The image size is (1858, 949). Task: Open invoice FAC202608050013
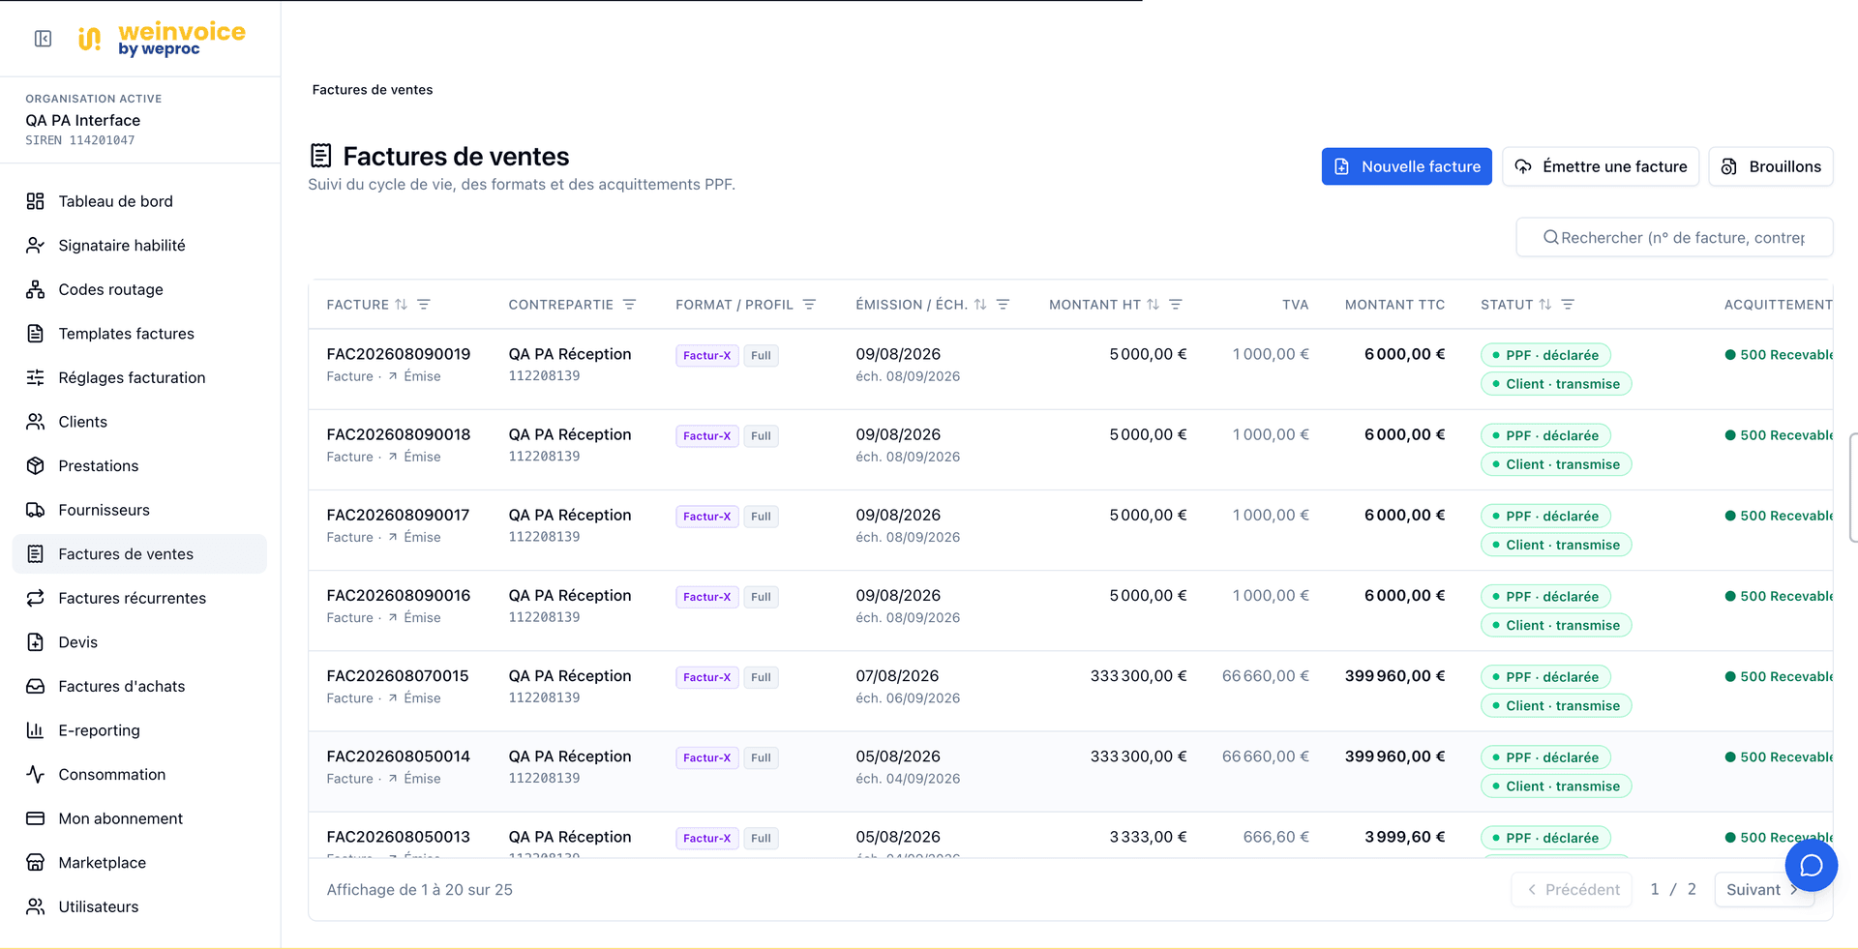click(x=399, y=836)
